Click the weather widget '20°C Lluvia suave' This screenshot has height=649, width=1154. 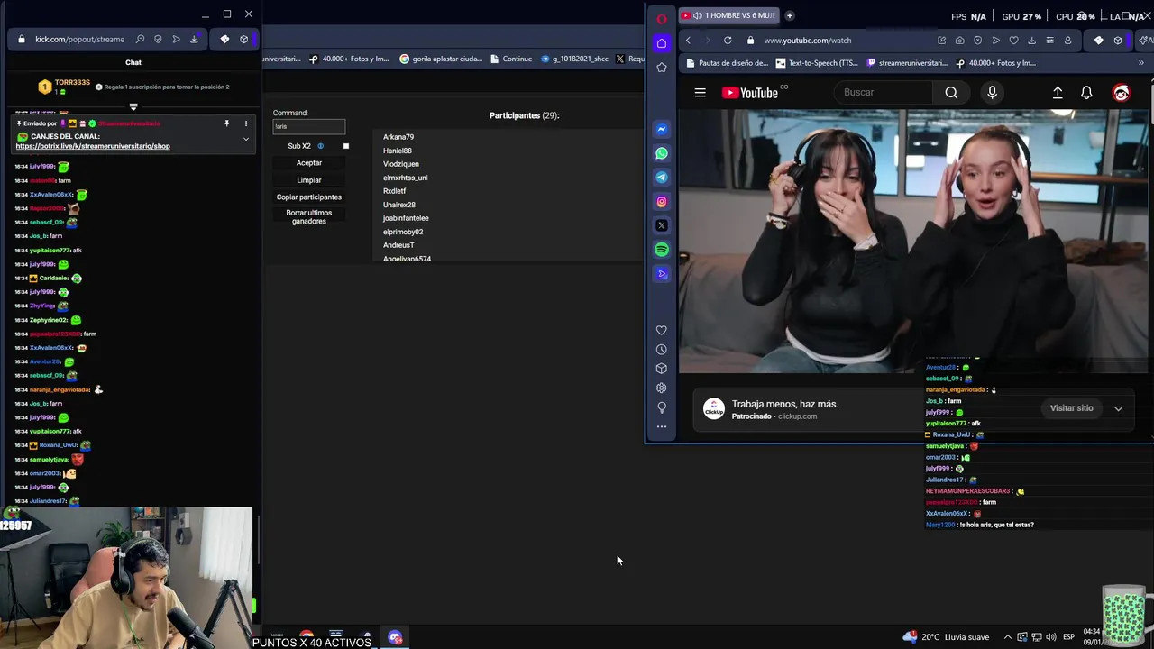coord(946,637)
